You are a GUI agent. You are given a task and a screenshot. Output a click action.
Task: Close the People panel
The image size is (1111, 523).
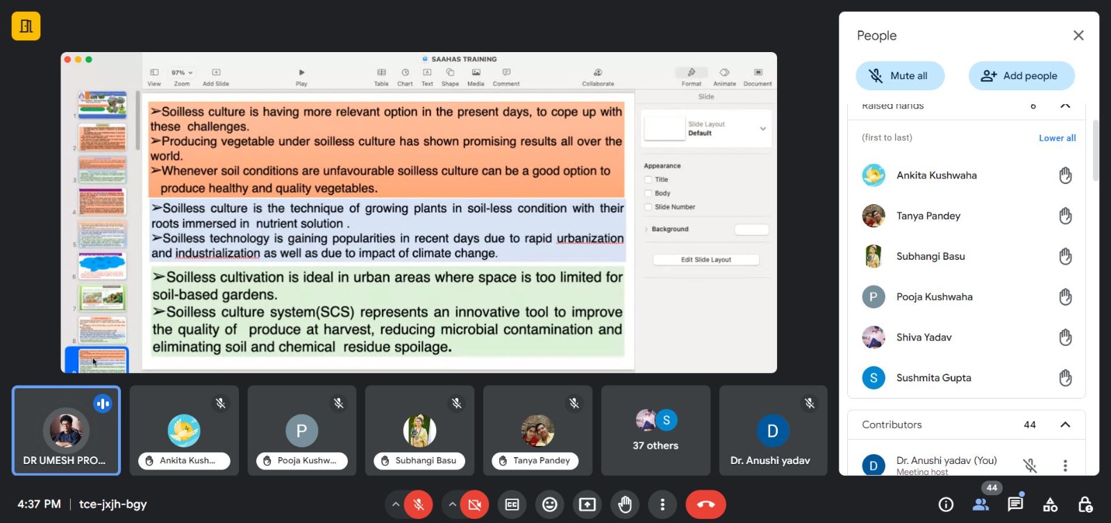point(1078,35)
